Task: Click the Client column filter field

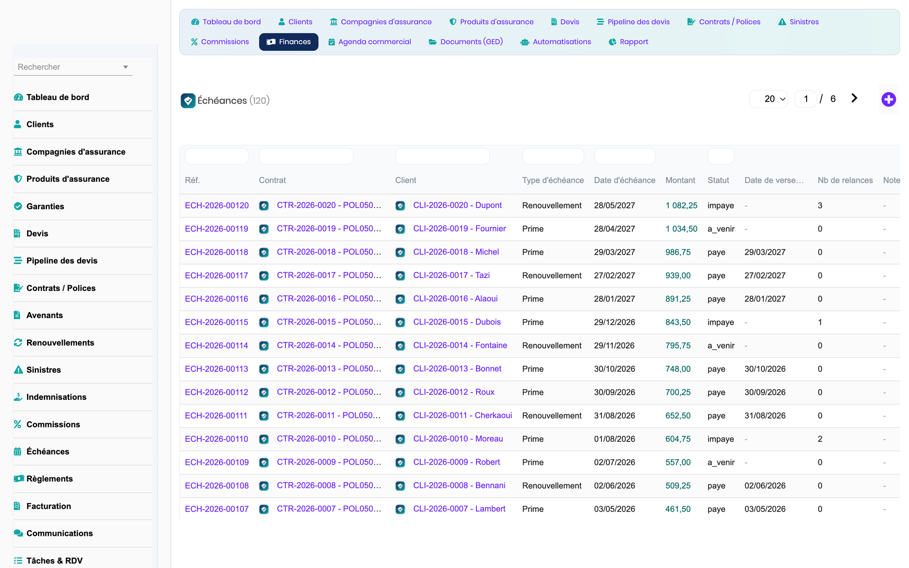Action: click(442, 156)
